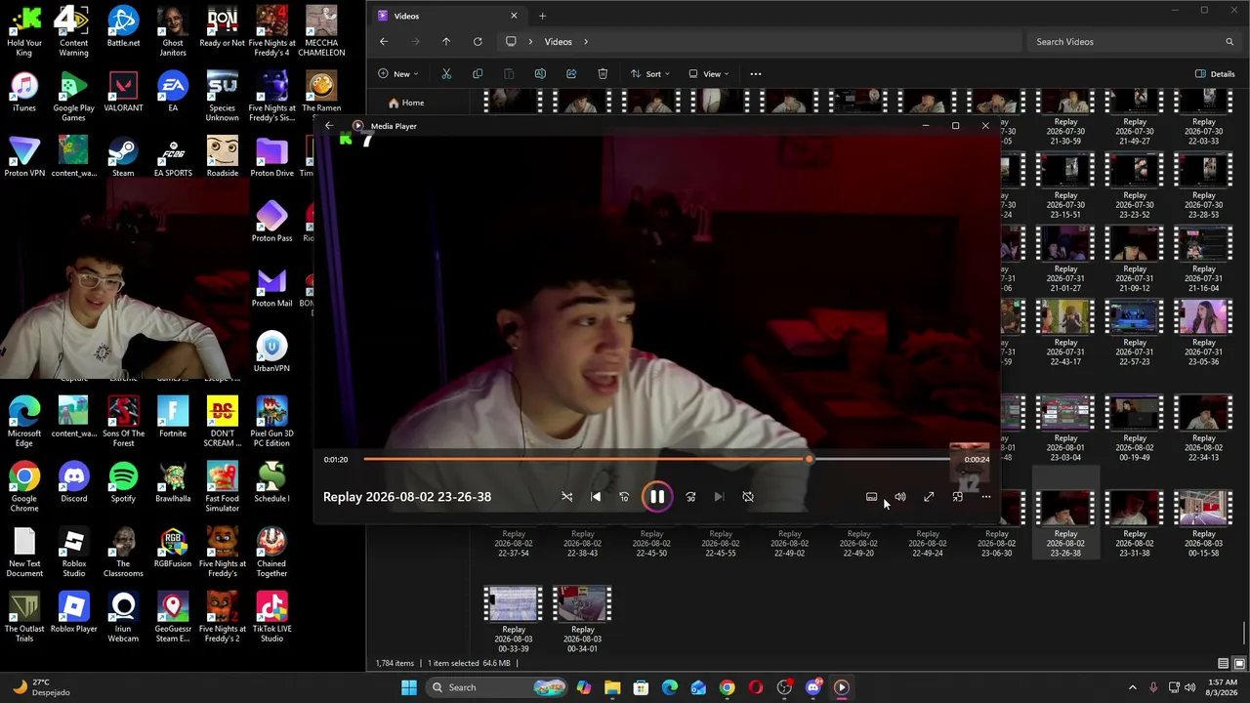Screen dimensions: 1250x703
Task: Select video Replay 2026-08-03 00-15-58
Action: (x=1204, y=524)
